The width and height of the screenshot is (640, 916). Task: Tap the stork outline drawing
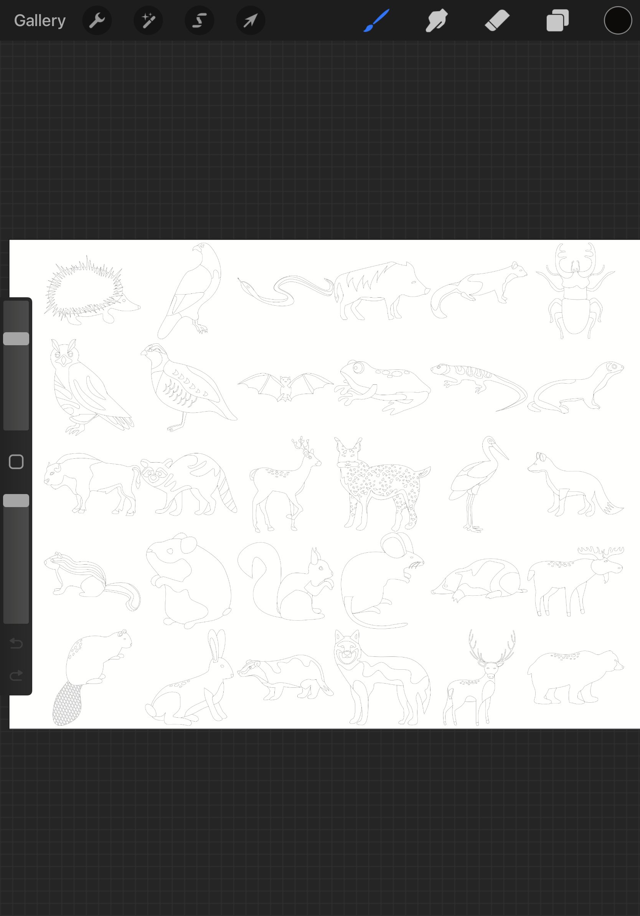point(479,484)
